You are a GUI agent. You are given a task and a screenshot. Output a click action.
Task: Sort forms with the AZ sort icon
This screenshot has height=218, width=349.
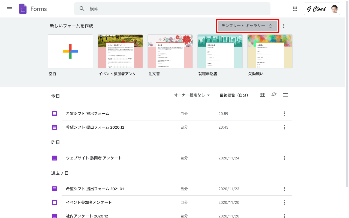click(x=274, y=95)
